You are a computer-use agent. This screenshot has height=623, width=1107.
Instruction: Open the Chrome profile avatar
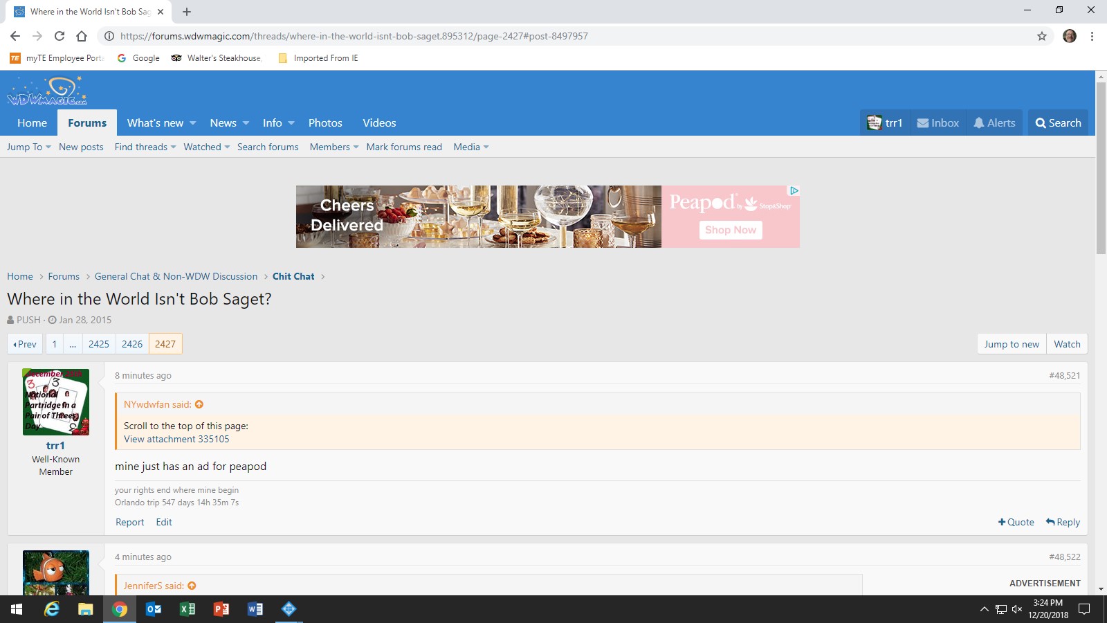(x=1069, y=36)
